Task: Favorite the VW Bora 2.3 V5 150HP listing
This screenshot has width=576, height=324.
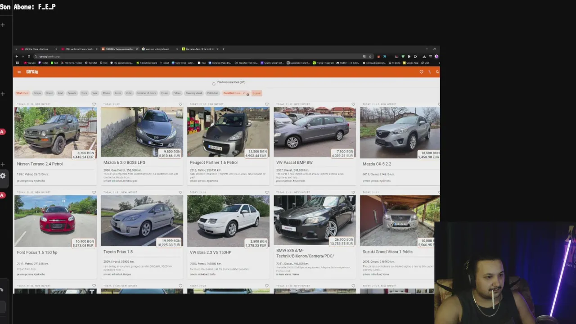Action: click(x=267, y=193)
